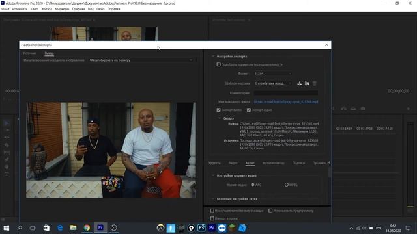
Task: Open the Effects tab in export settings
Action: coord(214,163)
